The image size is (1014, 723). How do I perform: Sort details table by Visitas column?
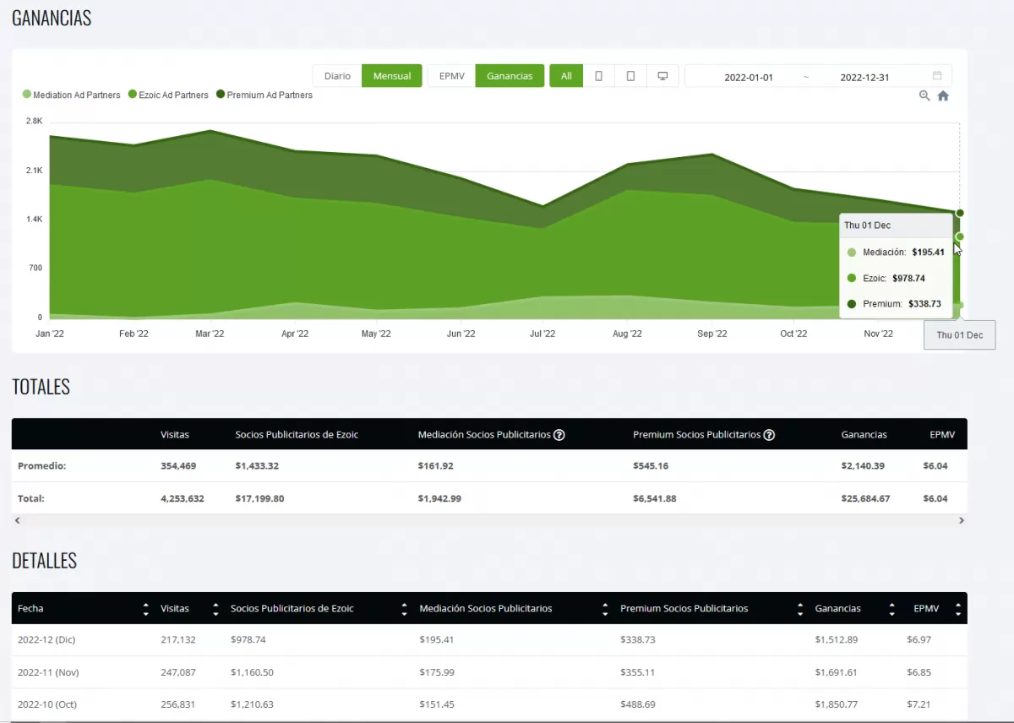tap(215, 609)
